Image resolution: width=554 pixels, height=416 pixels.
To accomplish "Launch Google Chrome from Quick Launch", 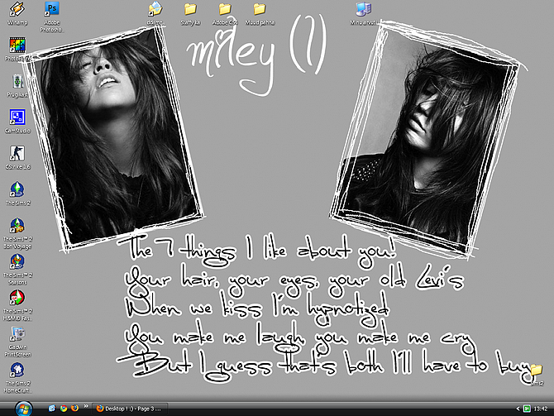I will pyautogui.click(x=64, y=409).
